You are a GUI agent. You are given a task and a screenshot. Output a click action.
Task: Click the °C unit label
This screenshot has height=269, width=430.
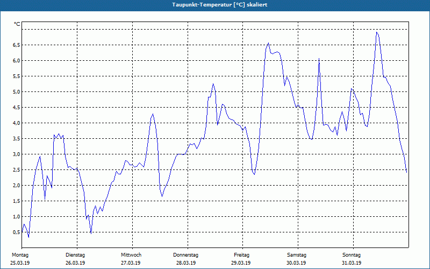click(17, 24)
